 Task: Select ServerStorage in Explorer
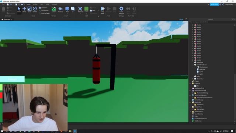coord(199,100)
